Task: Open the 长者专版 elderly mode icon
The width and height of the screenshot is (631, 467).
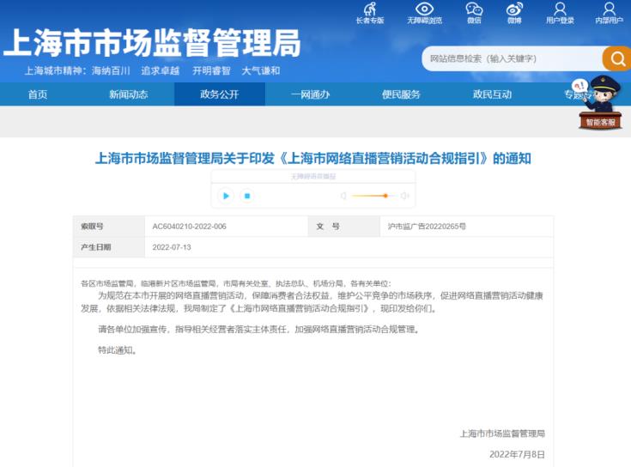Action: point(370,9)
